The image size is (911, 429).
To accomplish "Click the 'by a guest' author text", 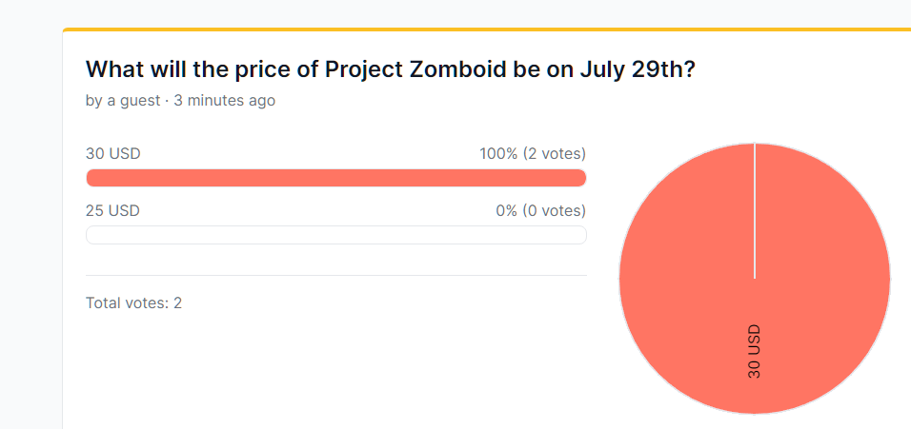I will pyautogui.click(x=123, y=101).
